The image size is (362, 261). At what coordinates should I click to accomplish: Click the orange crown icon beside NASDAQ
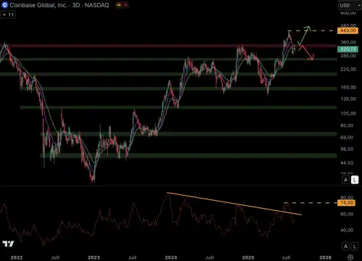coord(119,5)
